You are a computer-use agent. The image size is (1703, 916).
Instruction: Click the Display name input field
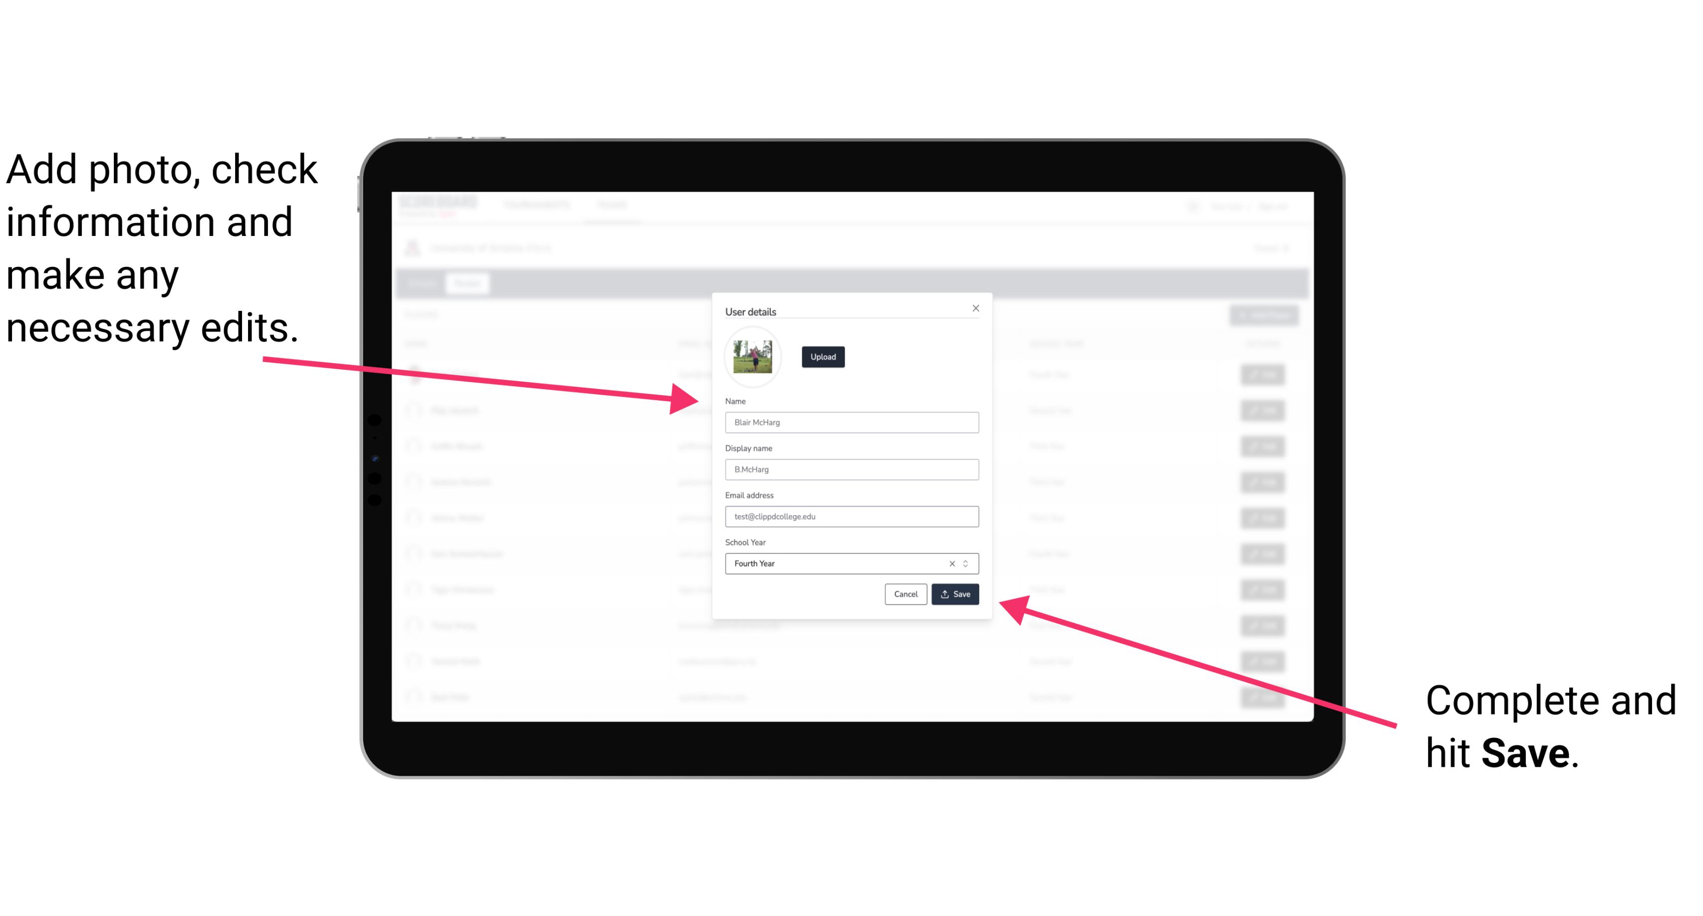[x=850, y=469]
